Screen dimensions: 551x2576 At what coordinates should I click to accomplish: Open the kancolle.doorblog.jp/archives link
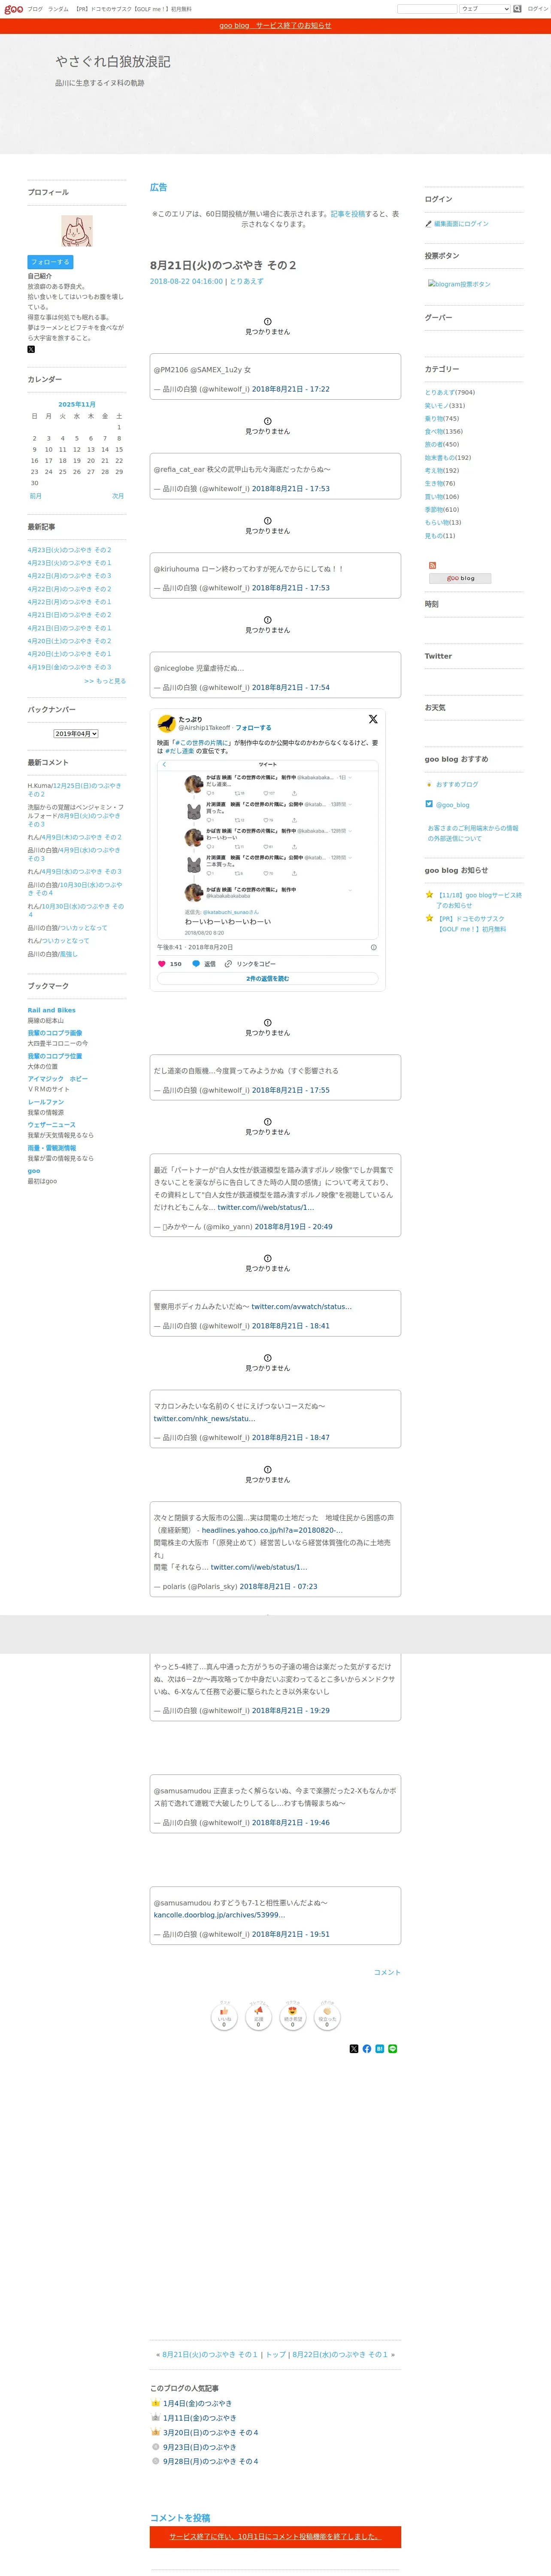219,1915
